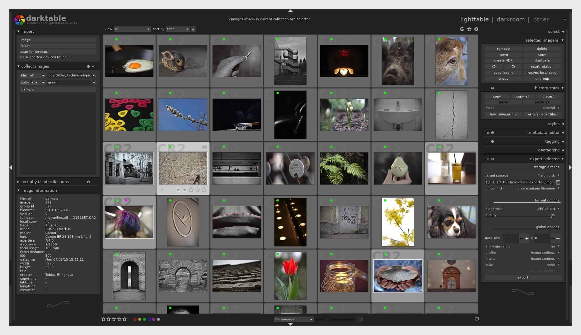Viewport: 581px width, 335px height.
Task: Expand recently used collections panel
Action: pyautogui.click(x=45, y=182)
